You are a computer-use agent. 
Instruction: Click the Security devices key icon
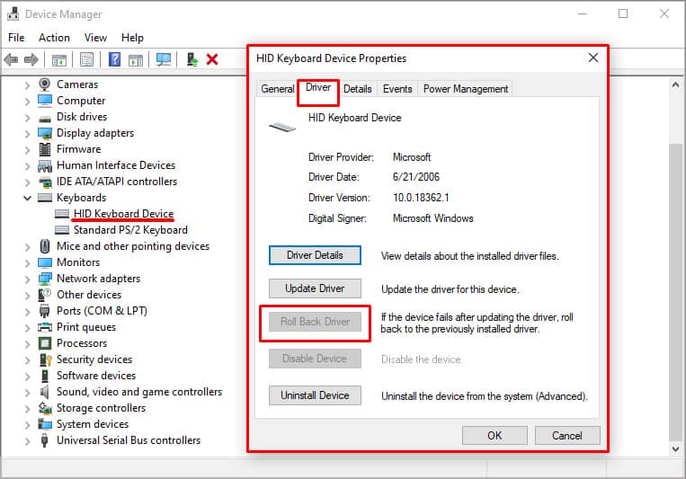[46, 359]
